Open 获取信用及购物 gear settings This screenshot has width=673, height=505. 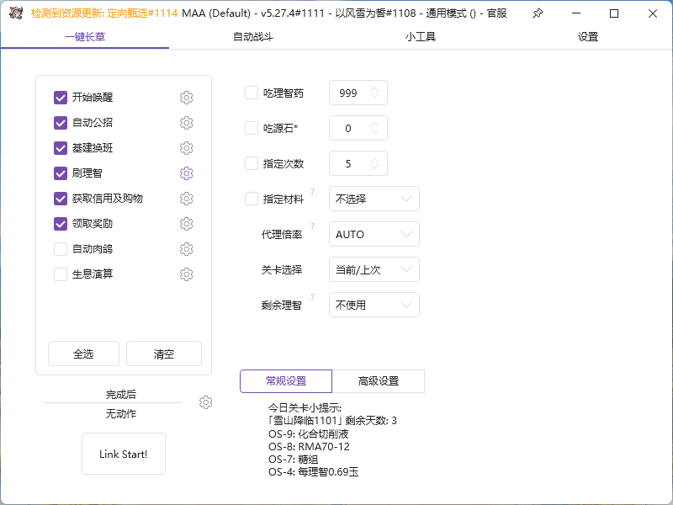pyautogui.click(x=186, y=199)
